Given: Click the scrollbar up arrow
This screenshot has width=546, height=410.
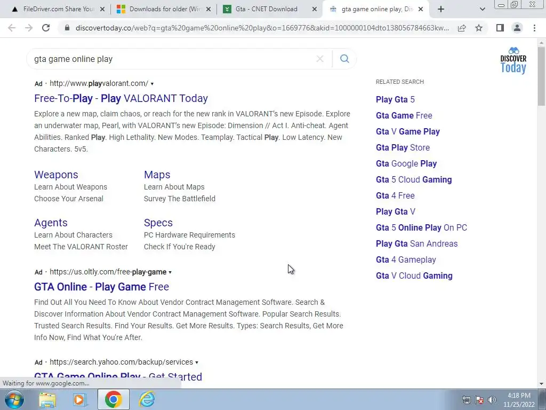Looking at the screenshot, I should click(541, 42).
